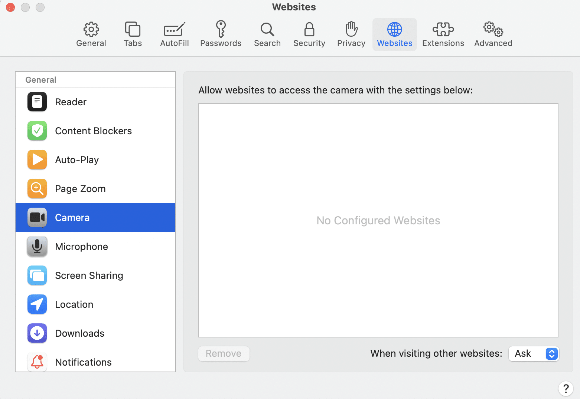Open Downloads website settings
Image resolution: width=580 pixels, height=399 pixels.
(x=79, y=333)
